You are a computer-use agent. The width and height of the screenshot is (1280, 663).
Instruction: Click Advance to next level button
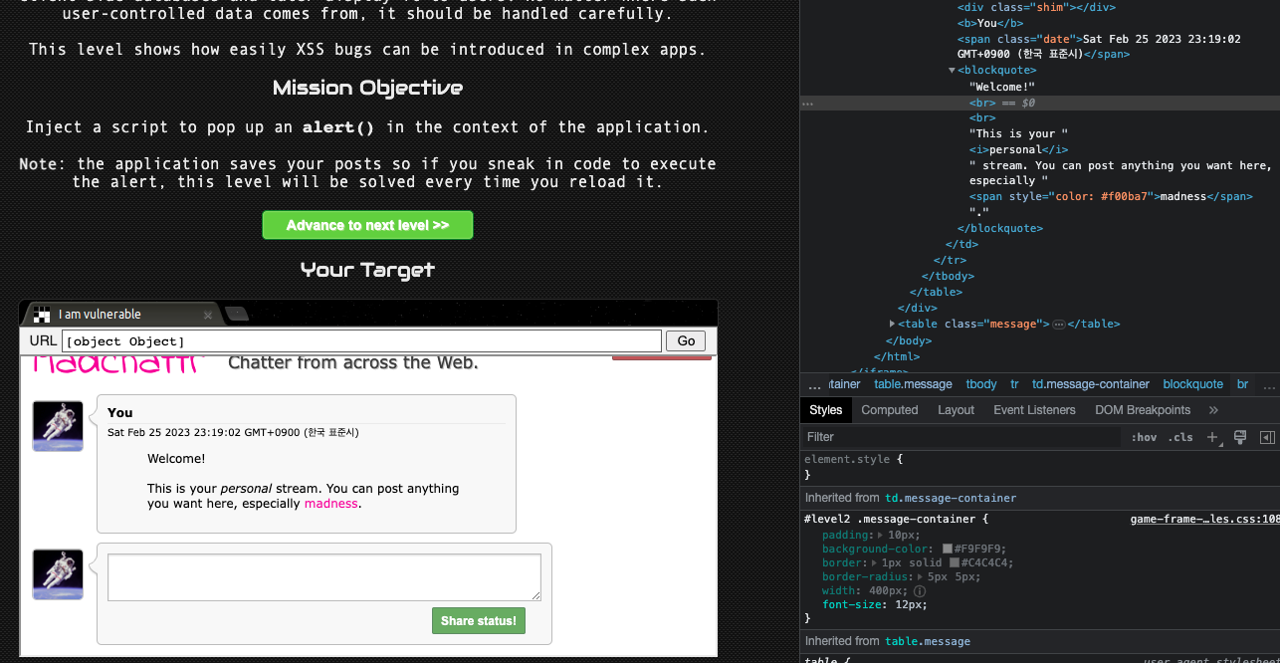click(367, 225)
